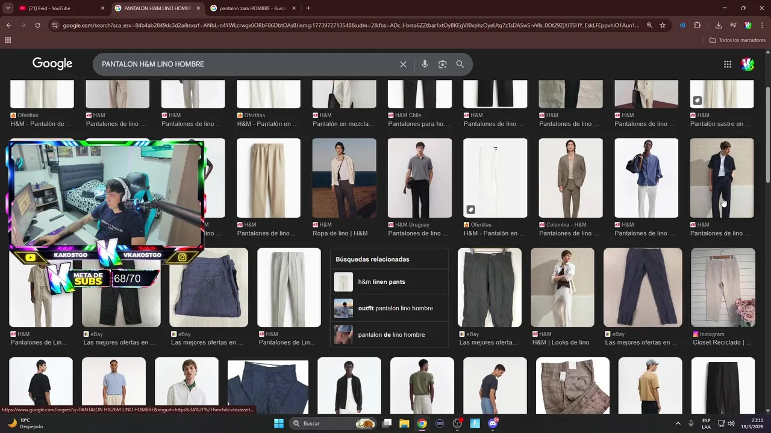This screenshot has height=433, width=771.
Task: Open the media controls icon
Action: tap(733, 25)
